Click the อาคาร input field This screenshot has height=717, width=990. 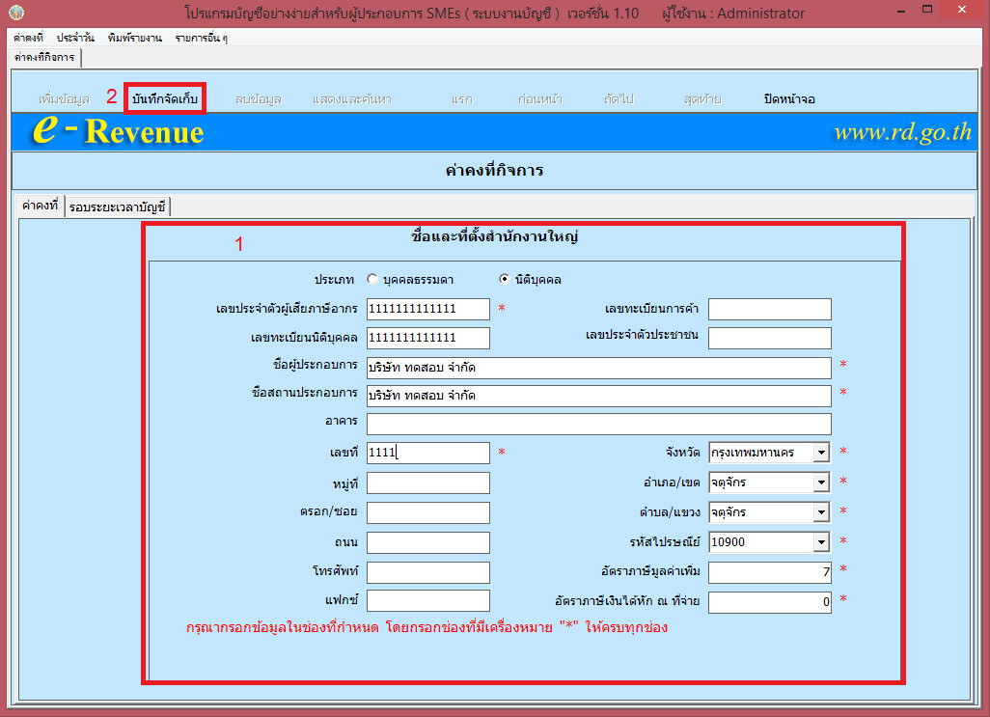[x=599, y=425]
